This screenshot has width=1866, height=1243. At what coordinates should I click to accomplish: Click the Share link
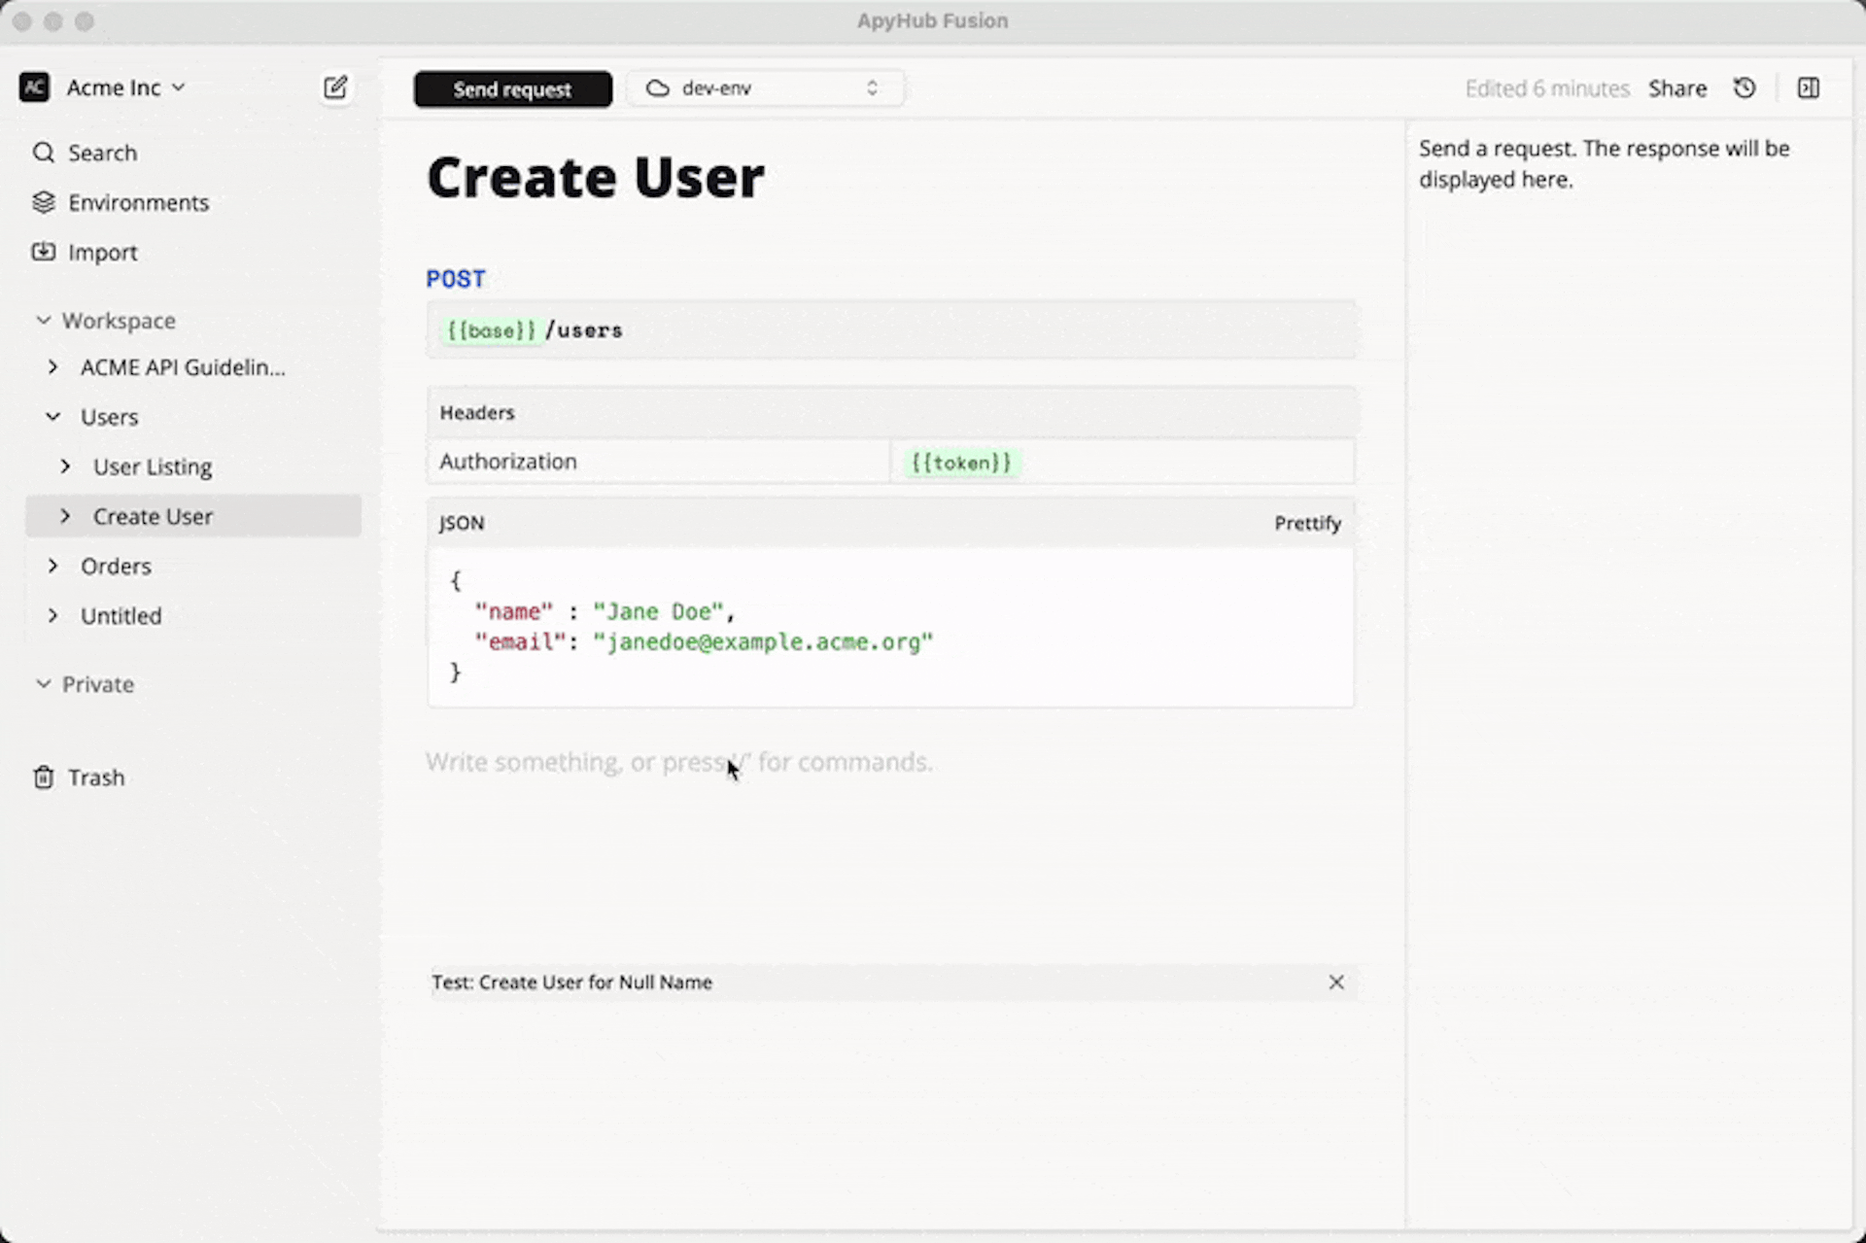[1677, 87]
